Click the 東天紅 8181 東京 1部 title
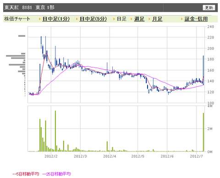 point(29,7)
